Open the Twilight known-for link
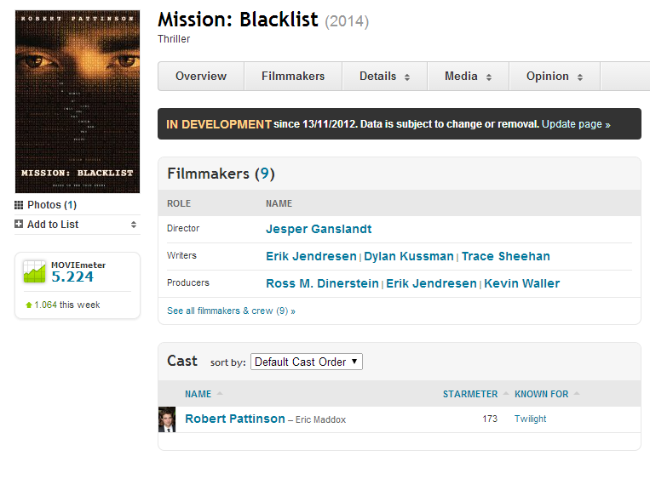This screenshot has height=496, width=650. click(530, 419)
